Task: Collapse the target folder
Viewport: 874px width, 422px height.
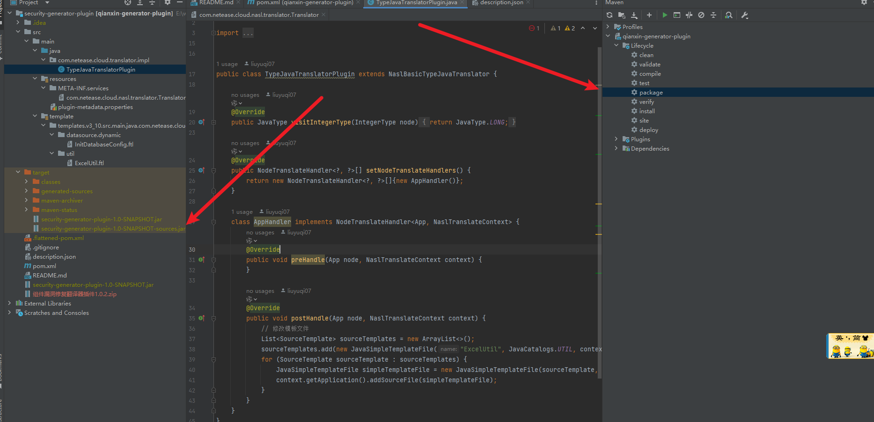Action: click(x=18, y=172)
